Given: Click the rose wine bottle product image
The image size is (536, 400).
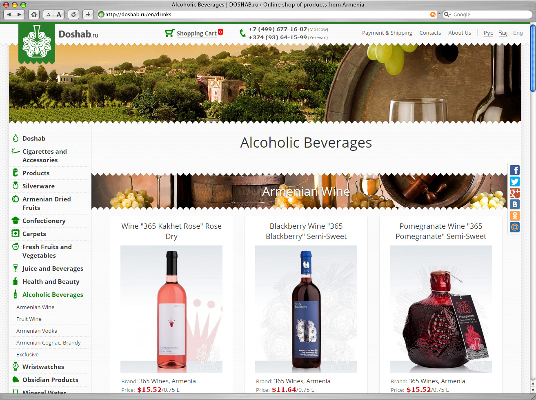Looking at the screenshot, I should (x=171, y=309).
